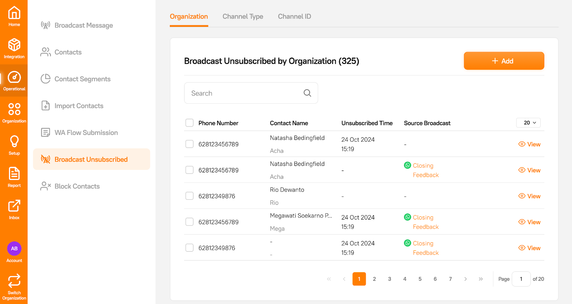The width and height of the screenshot is (572, 304).
Task: Open the Integration section icon
Action: tap(14, 45)
